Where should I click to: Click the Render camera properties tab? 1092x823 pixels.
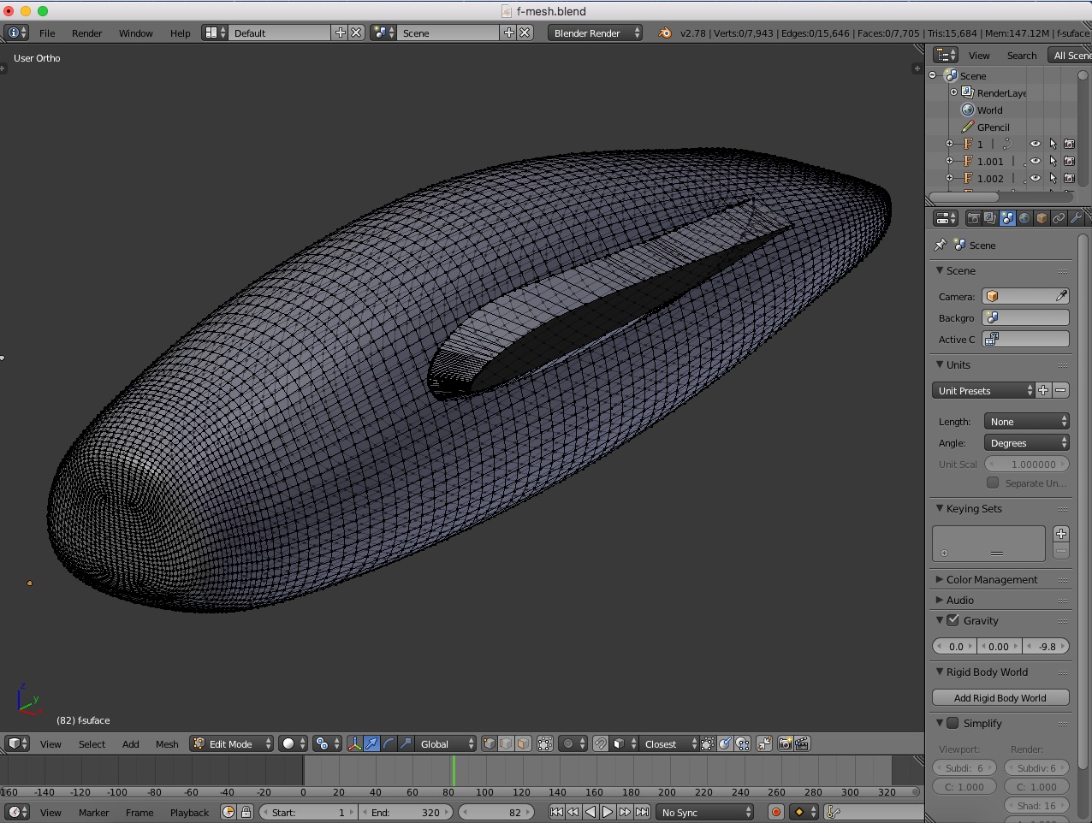tap(973, 219)
